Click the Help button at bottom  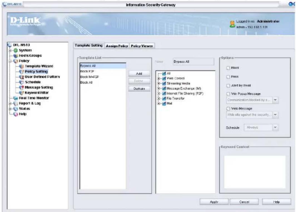coord(277,202)
